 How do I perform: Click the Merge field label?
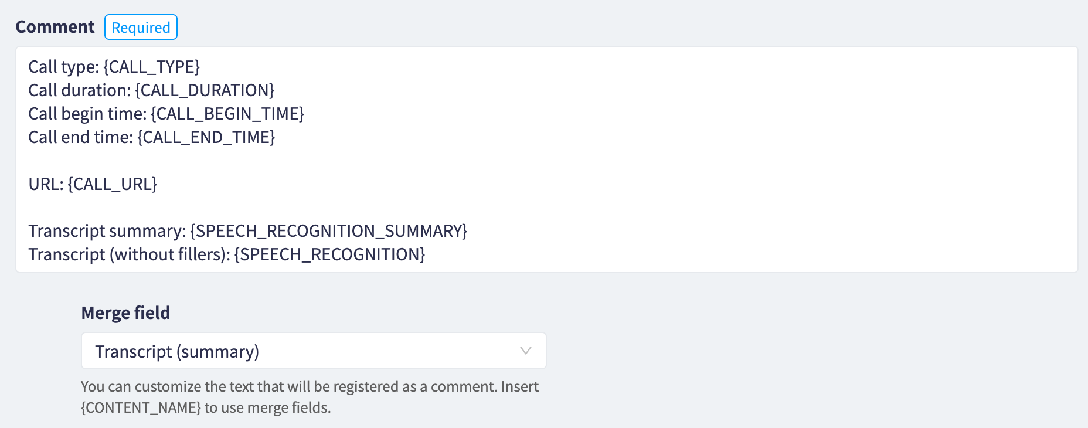pyautogui.click(x=125, y=313)
